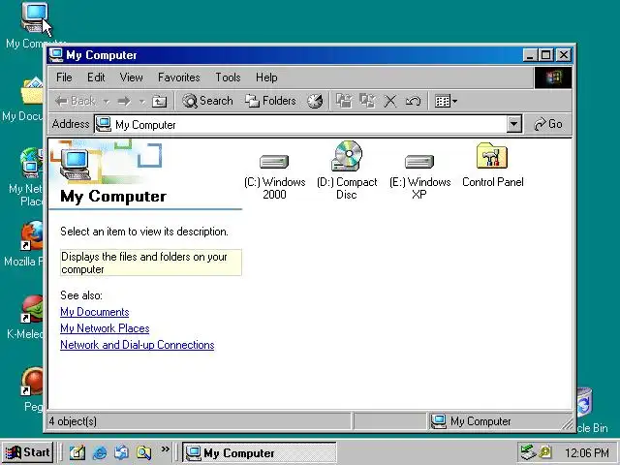Open the Views dropdown button
Image resolution: width=620 pixels, height=465 pixels.
446,101
